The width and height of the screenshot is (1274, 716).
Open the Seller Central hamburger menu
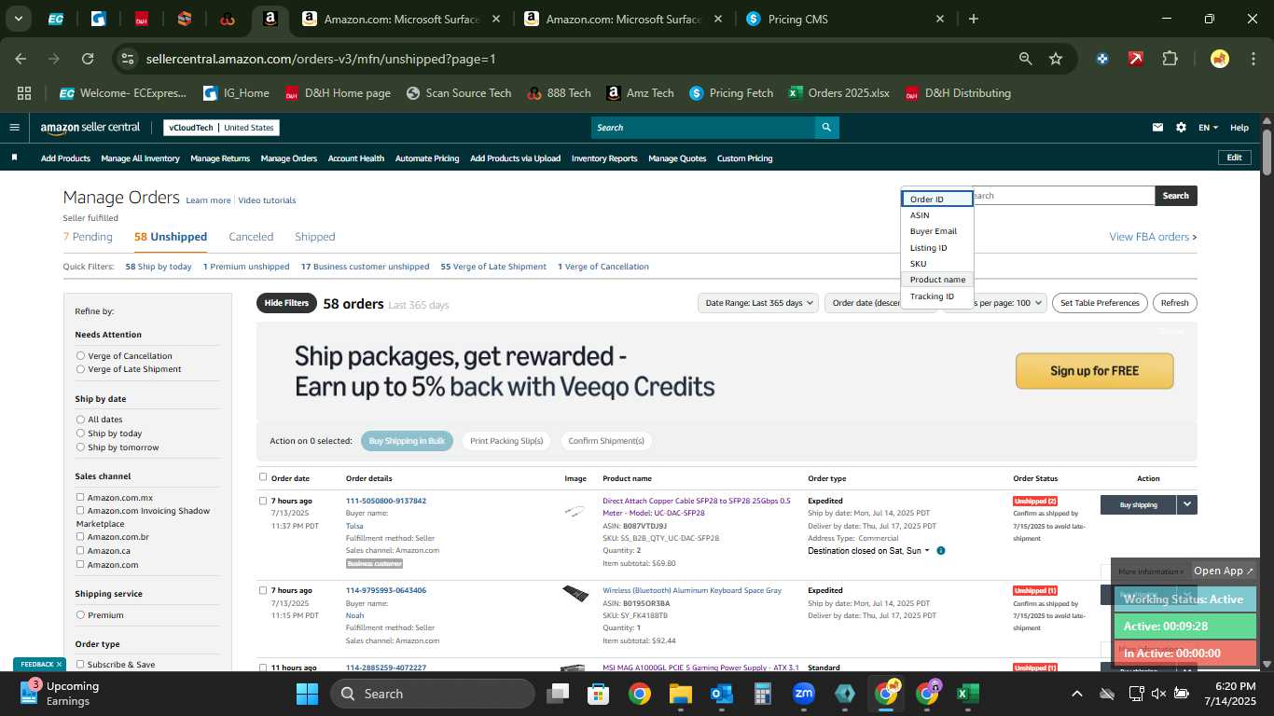point(14,128)
